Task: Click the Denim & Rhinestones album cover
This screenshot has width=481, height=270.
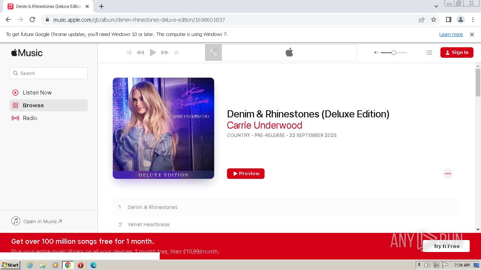Action: [x=163, y=128]
